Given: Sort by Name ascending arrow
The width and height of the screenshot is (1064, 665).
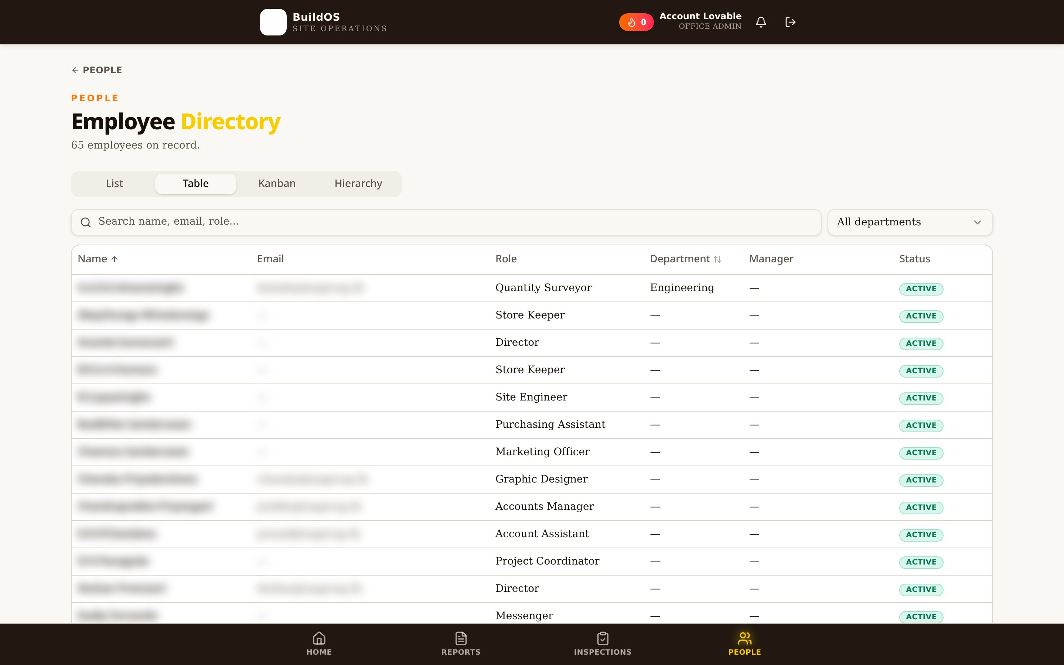Looking at the screenshot, I should tap(115, 259).
